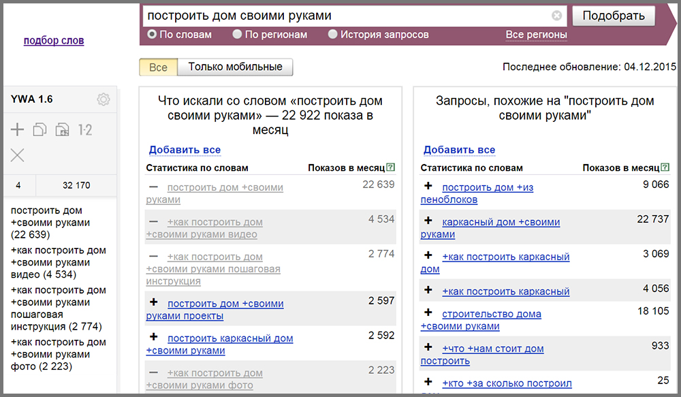
Task: Click YWA copy phrases list icon
Action: point(39,129)
